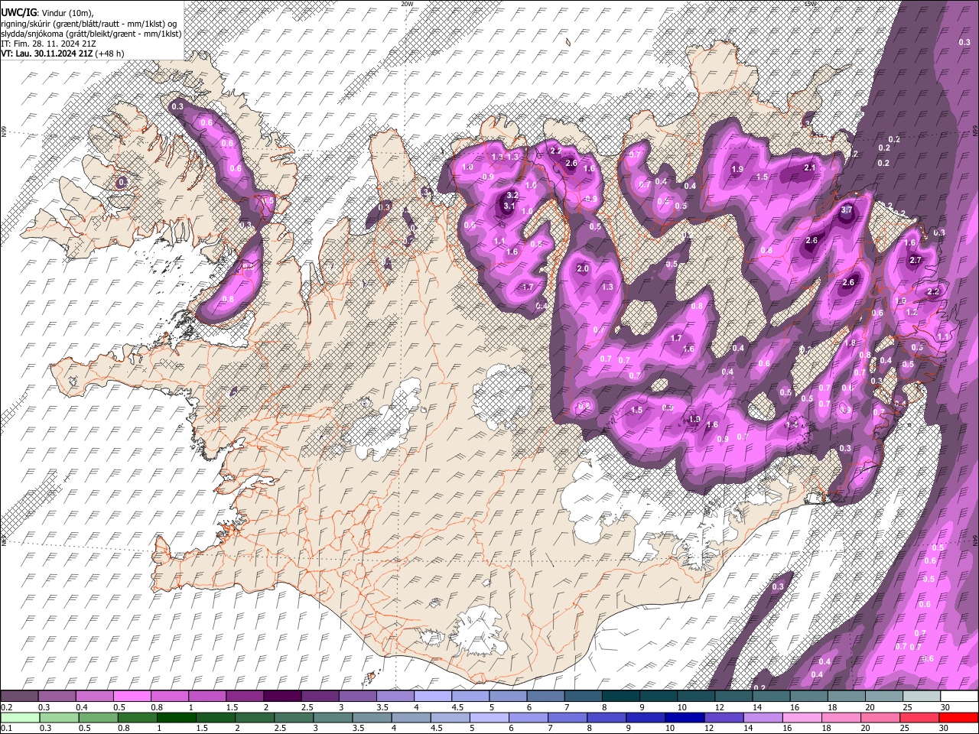Select the bright red lower swatch right of 30

coord(959,718)
